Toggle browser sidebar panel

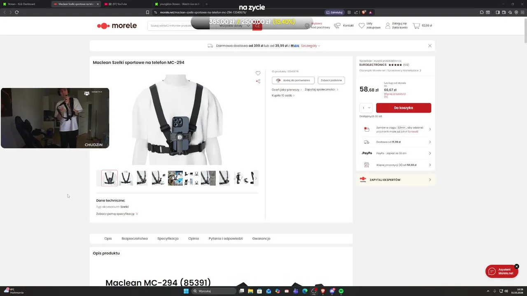pos(497,12)
